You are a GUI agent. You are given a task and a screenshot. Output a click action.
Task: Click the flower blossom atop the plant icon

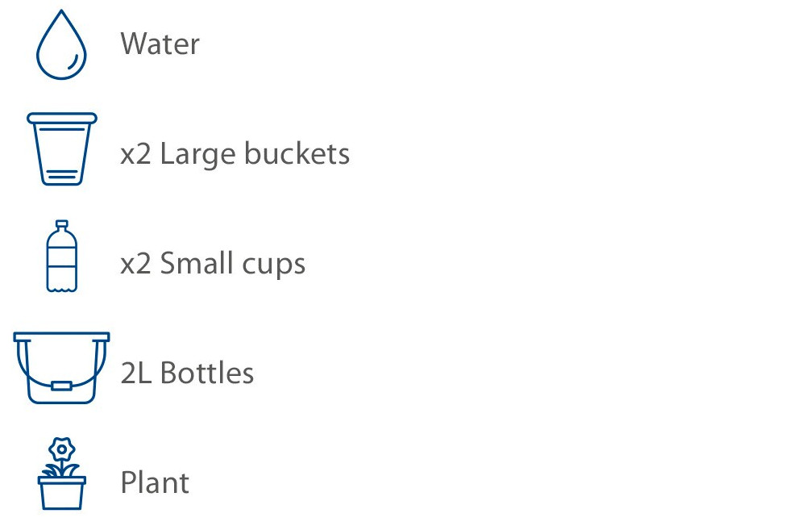62,449
